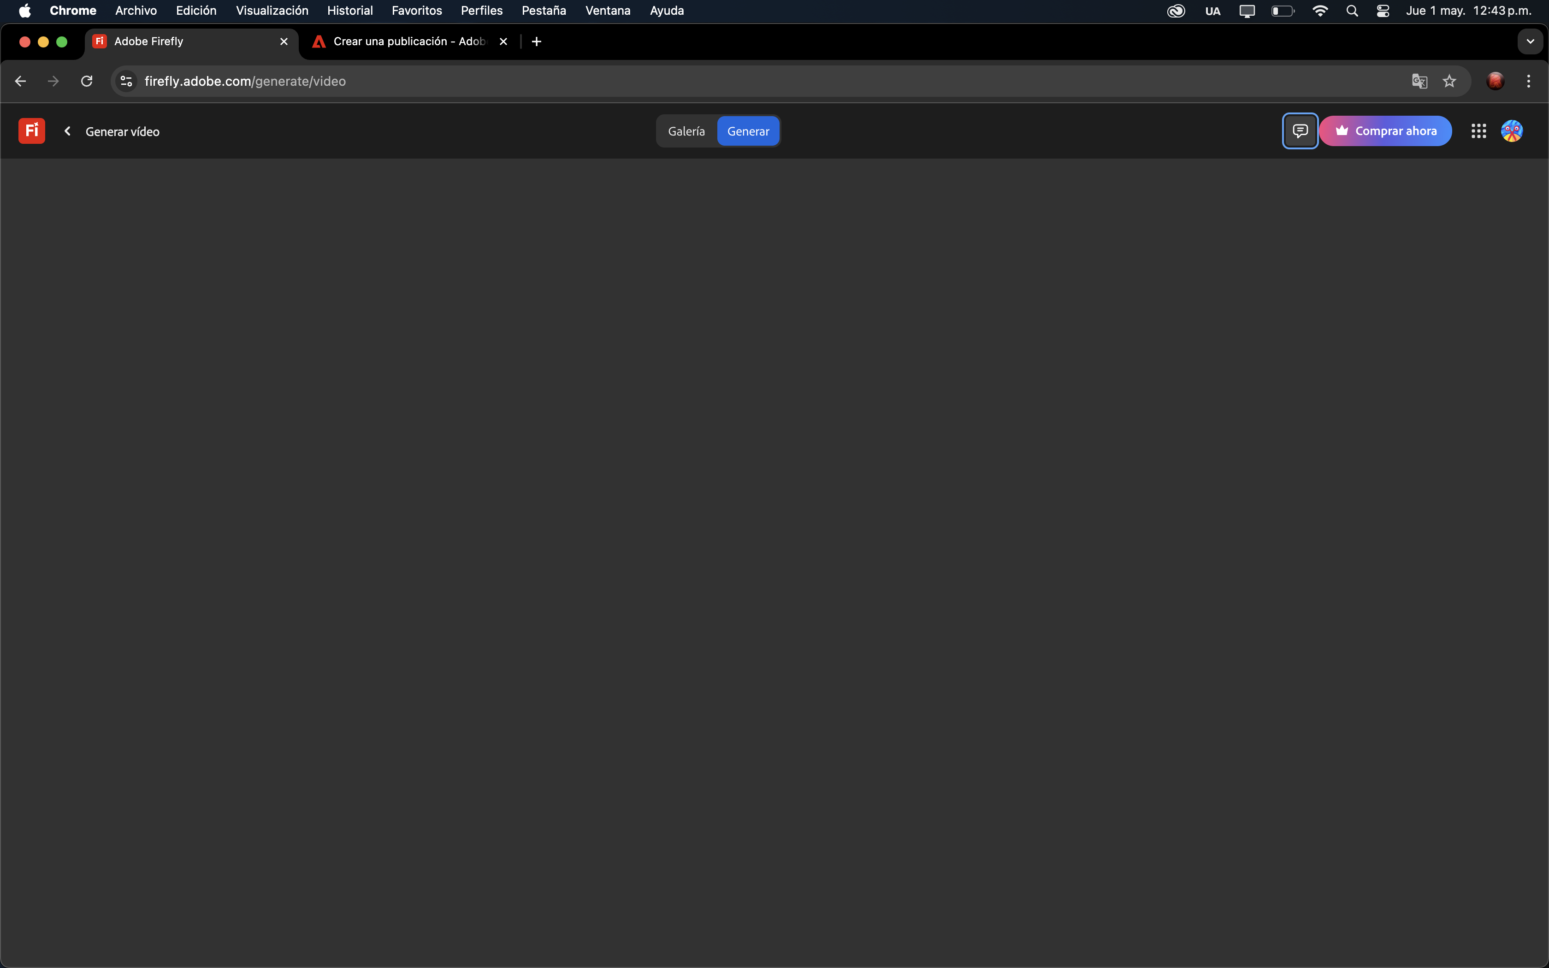Go back using Generar vídeo chevron
The image size is (1549, 968).
(x=67, y=130)
